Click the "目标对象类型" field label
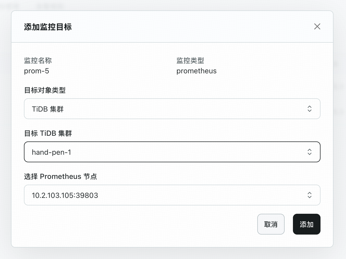This screenshot has width=346, height=259. (x=45, y=90)
